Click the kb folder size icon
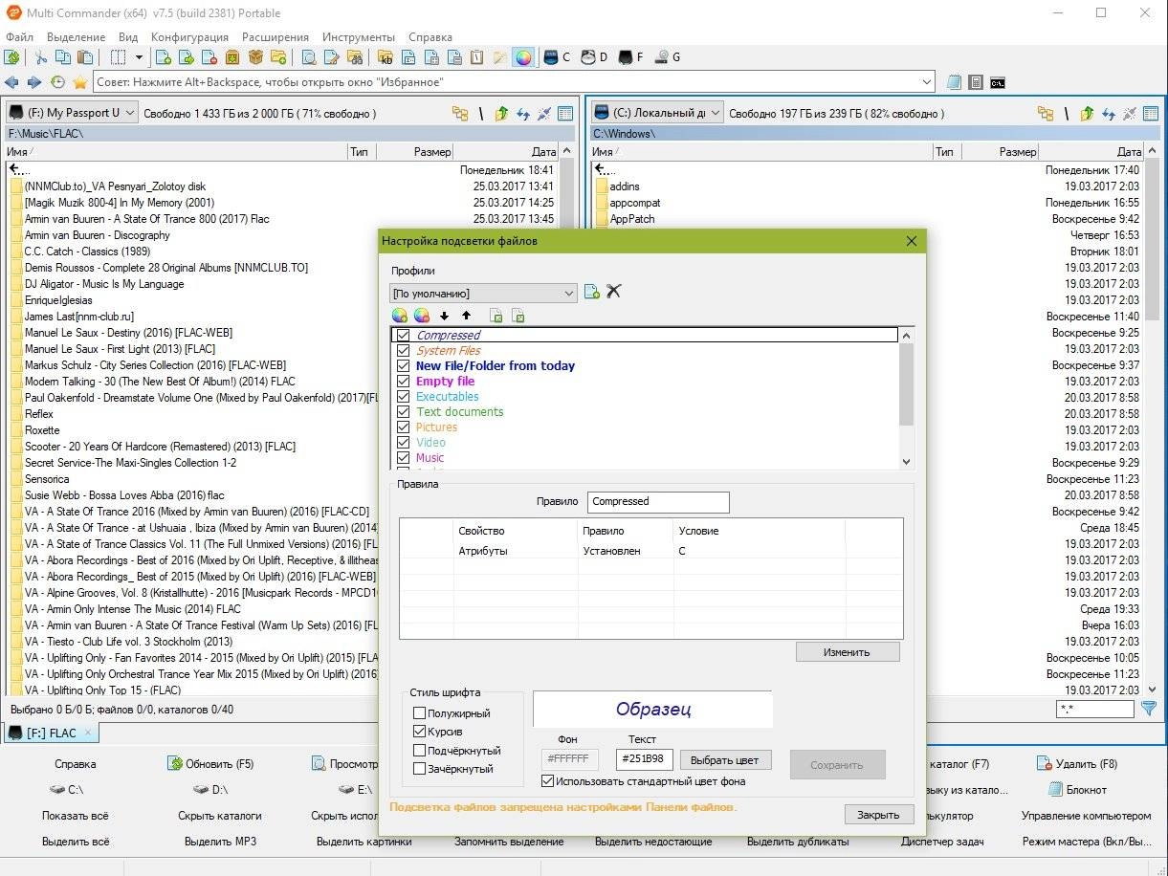 [386, 57]
